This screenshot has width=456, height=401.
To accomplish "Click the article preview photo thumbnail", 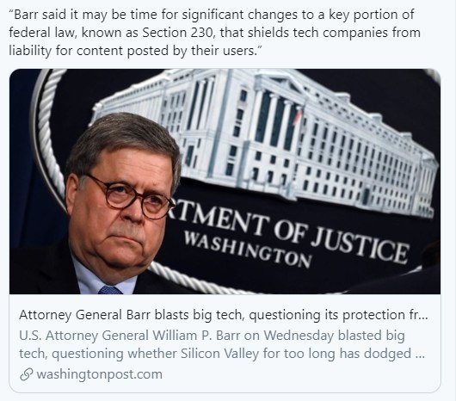I will tap(225, 182).
